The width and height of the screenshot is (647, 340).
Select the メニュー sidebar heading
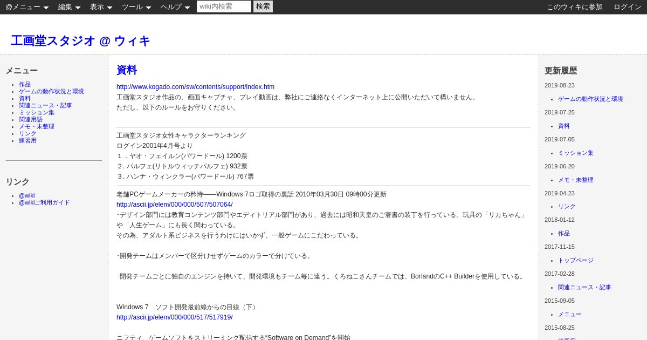22,71
